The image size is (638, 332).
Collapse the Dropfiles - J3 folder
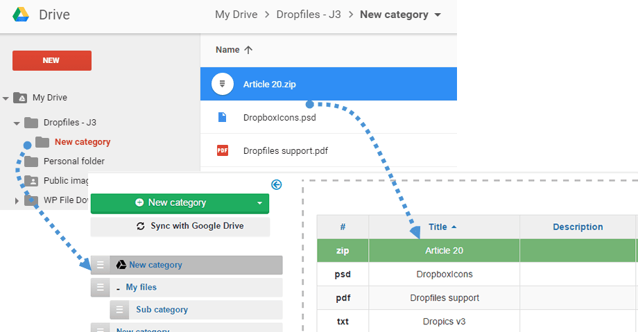[x=17, y=123]
